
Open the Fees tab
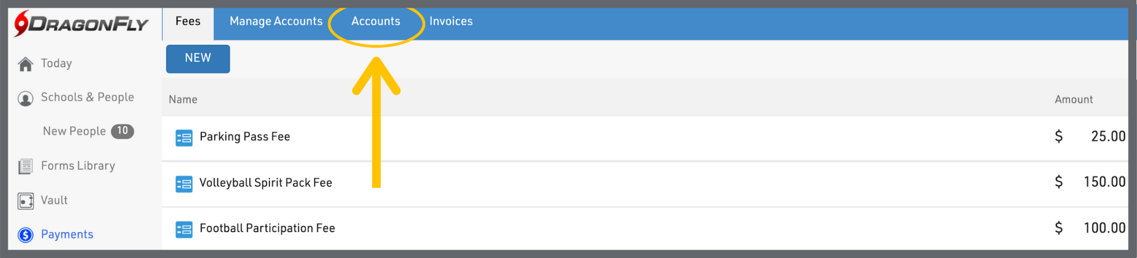188,22
